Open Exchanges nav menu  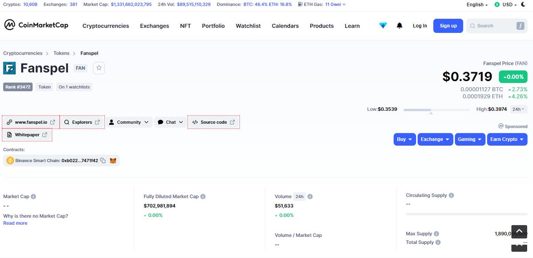pyautogui.click(x=155, y=26)
